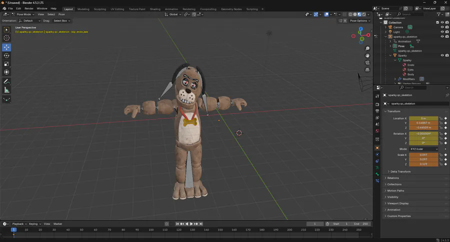Open the Drag Select Box dropdown
This screenshot has height=242, width=450.
61,20
